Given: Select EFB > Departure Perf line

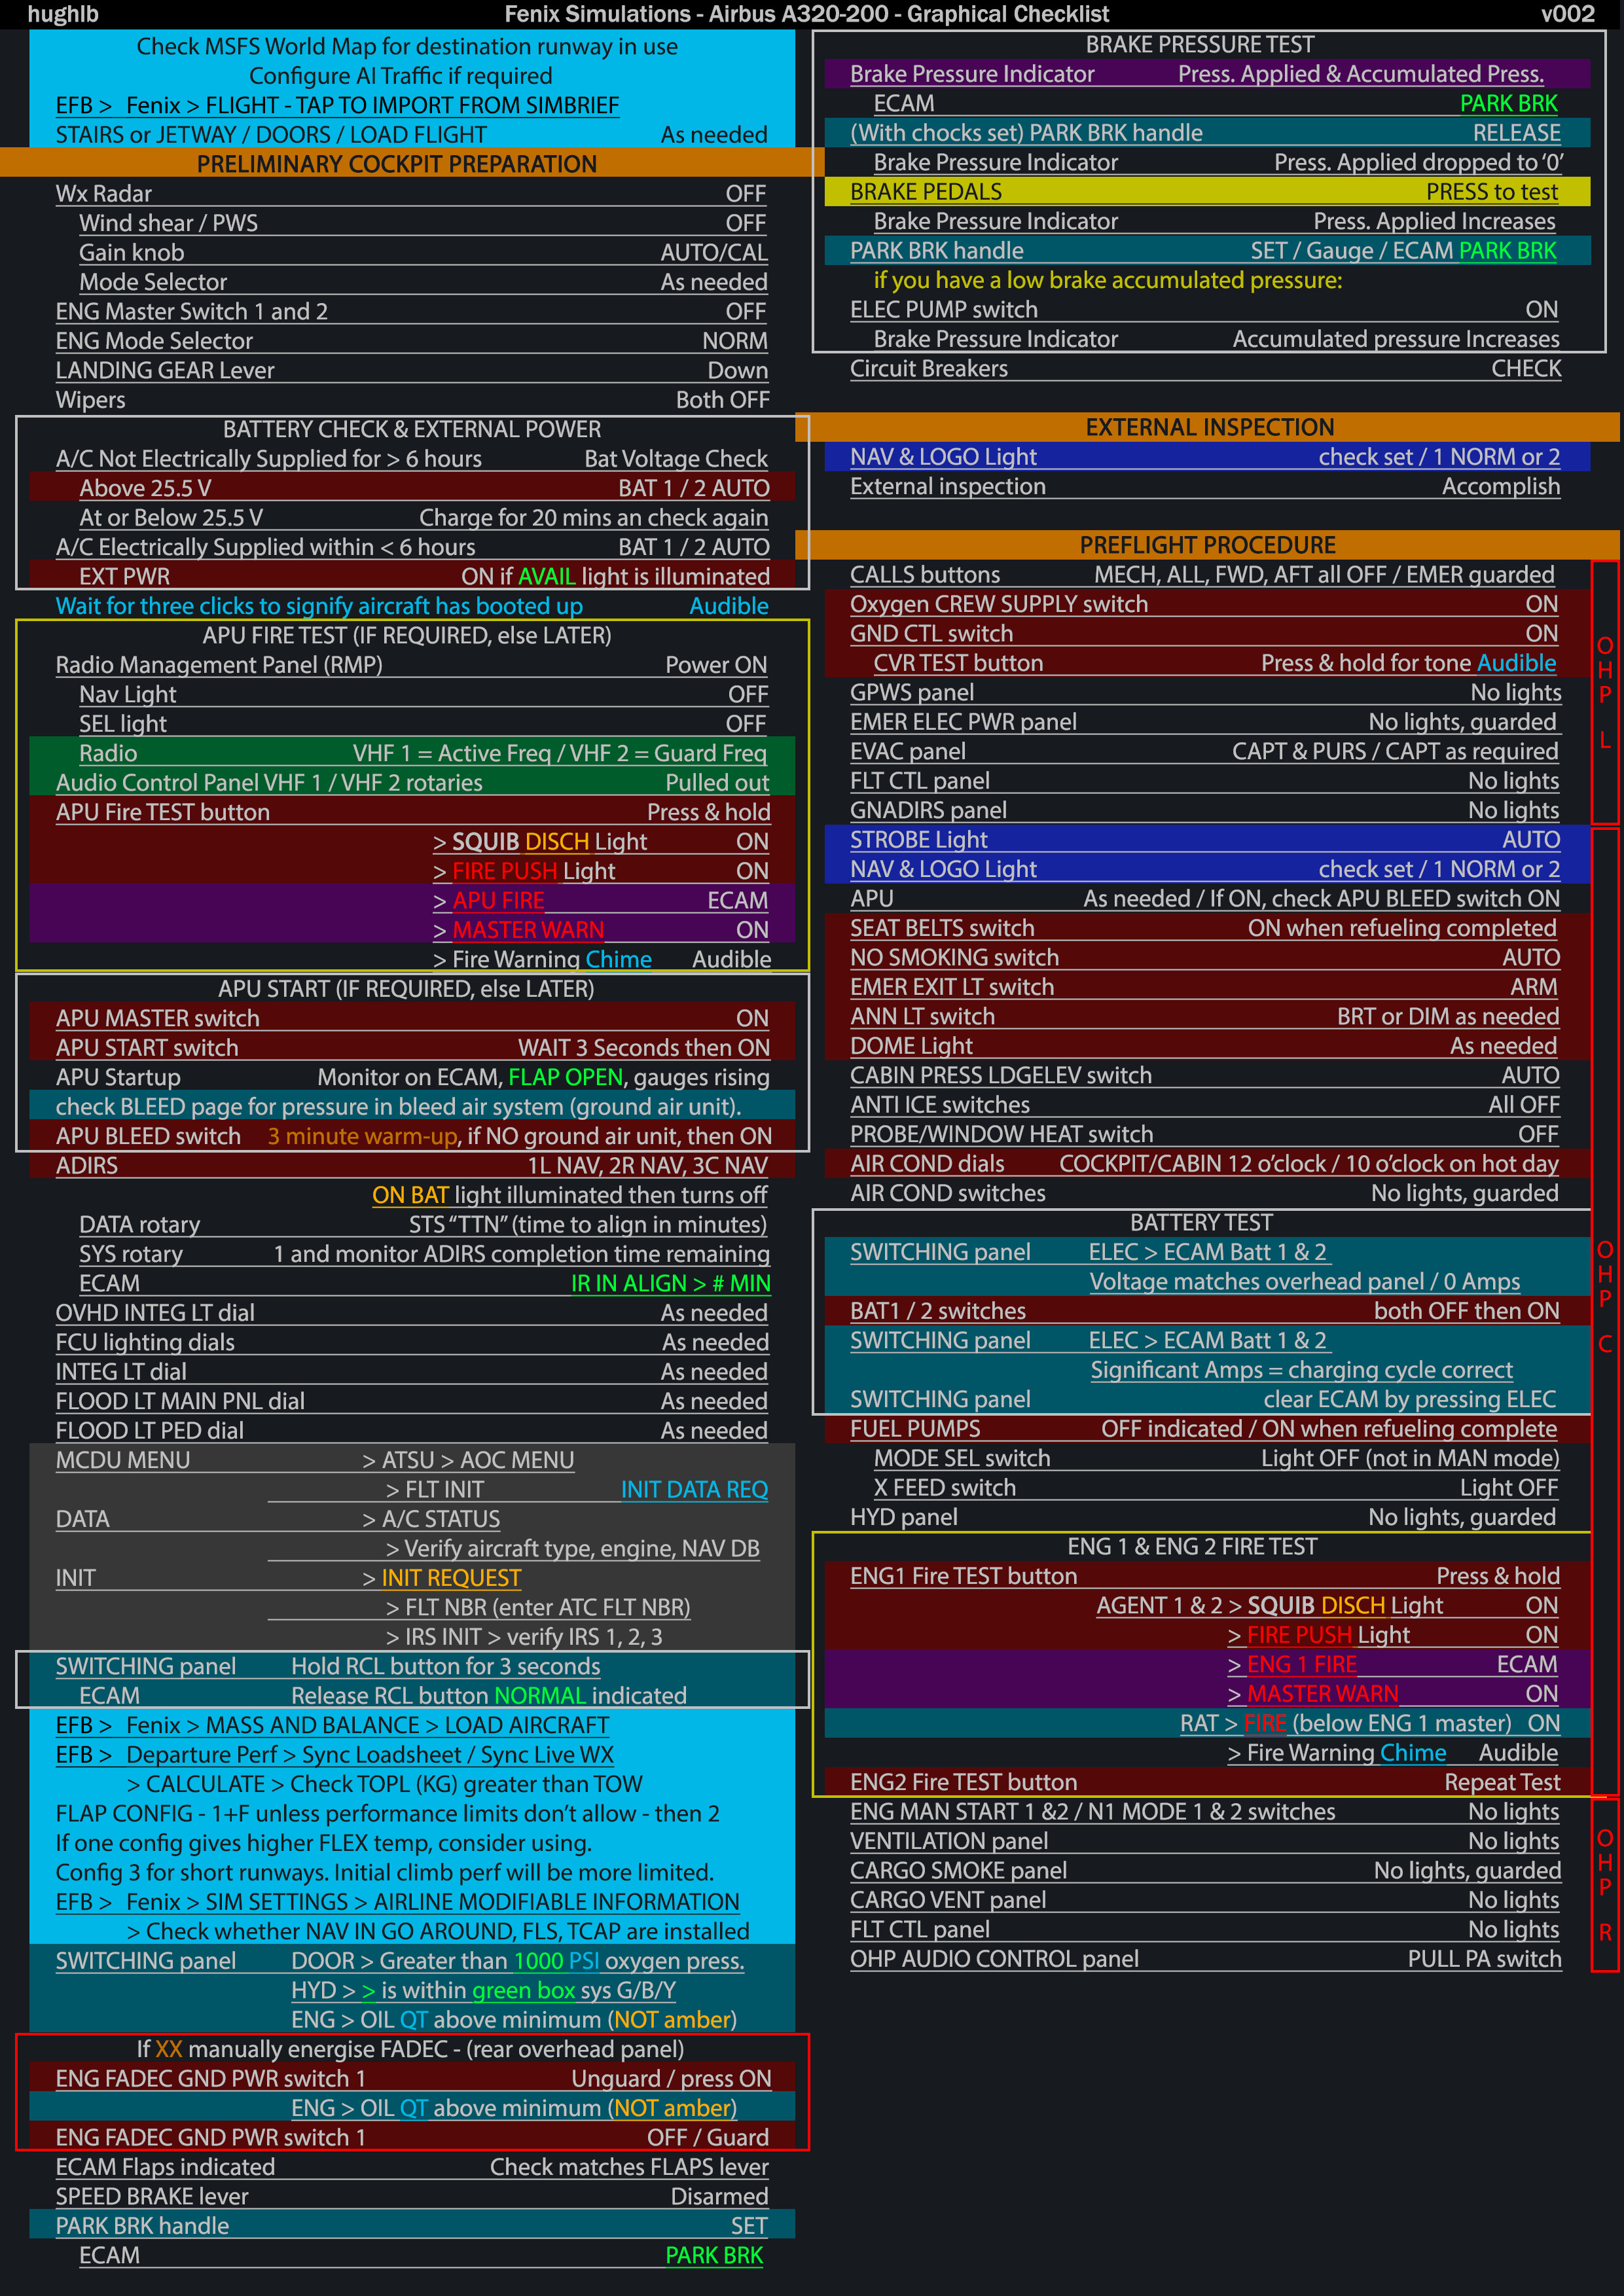Looking at the screenshot, I should click(x=334, y=1754).
